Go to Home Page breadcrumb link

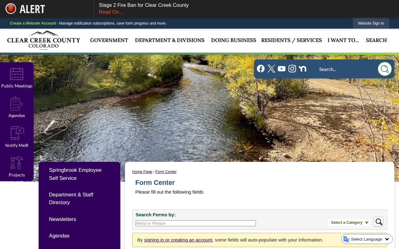tap(142, 172)
